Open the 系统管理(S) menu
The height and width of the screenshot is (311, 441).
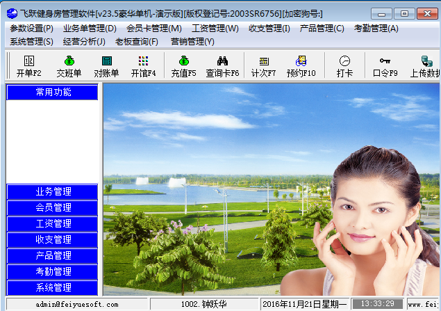tap(31, 42)
